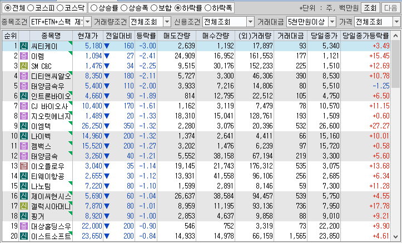Select stock name 갤럭시아머니

51,206
